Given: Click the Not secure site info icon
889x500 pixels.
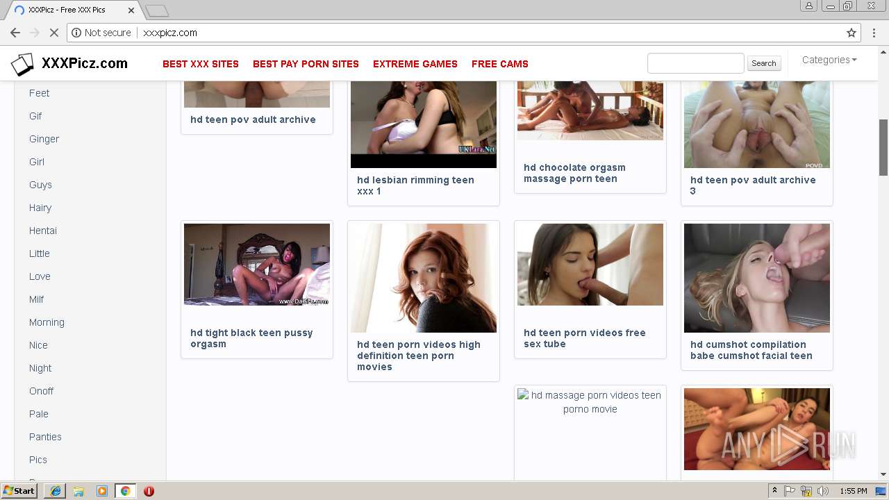Looking at the screenshot, I should pos(76,33).
